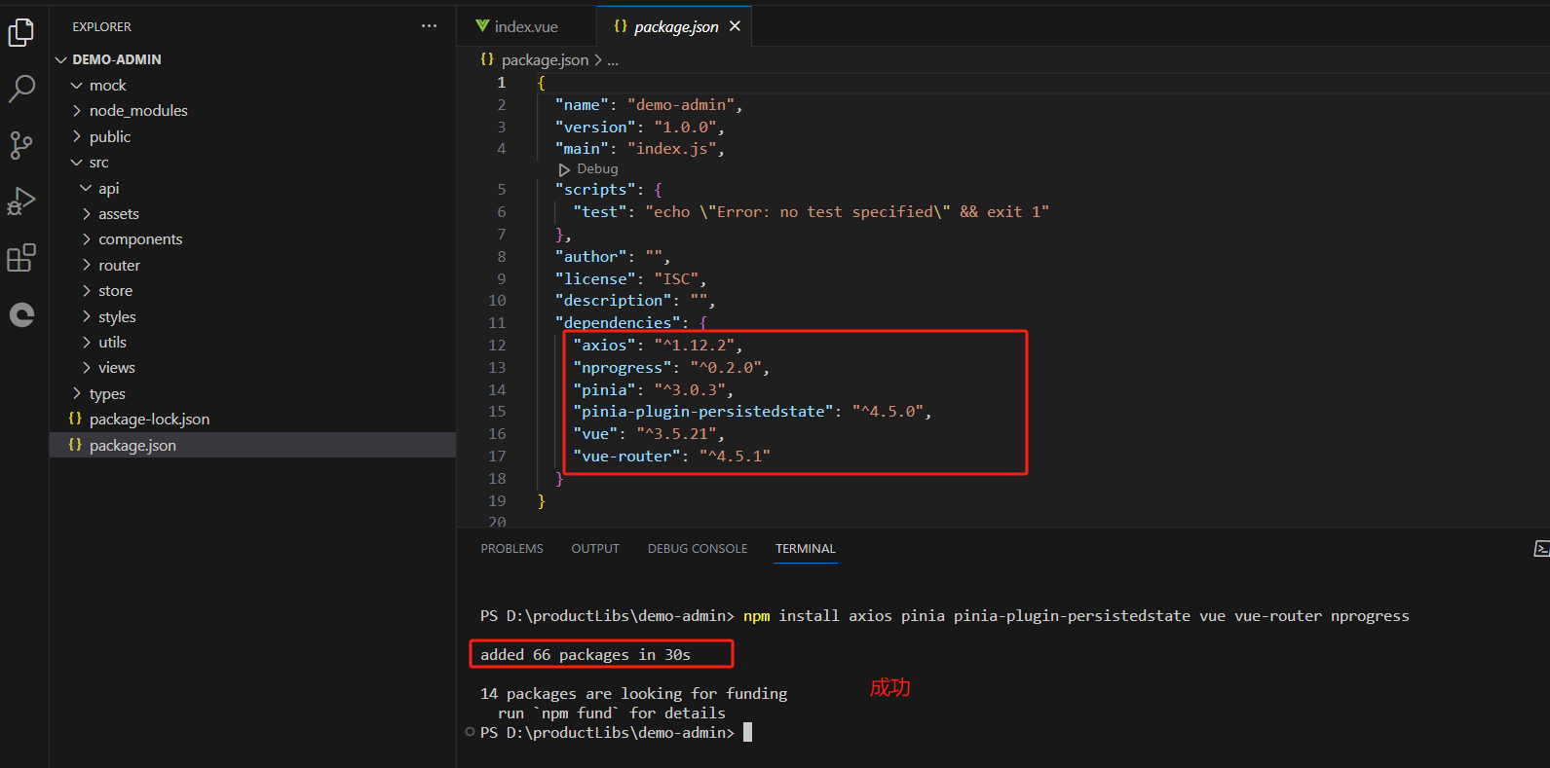Click the Vue icon on index.vue tab
The image size is (1550, 768).
tap(482, 26)
